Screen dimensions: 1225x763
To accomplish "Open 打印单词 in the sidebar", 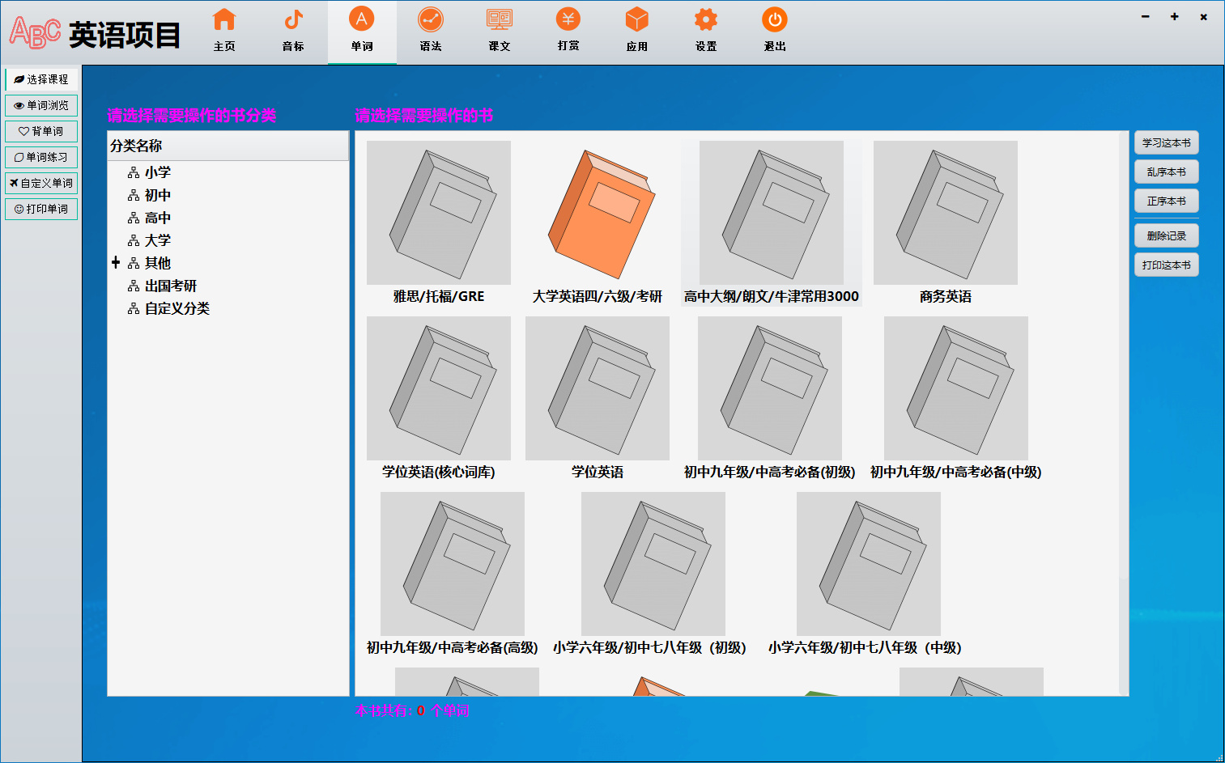I will 41,209.
